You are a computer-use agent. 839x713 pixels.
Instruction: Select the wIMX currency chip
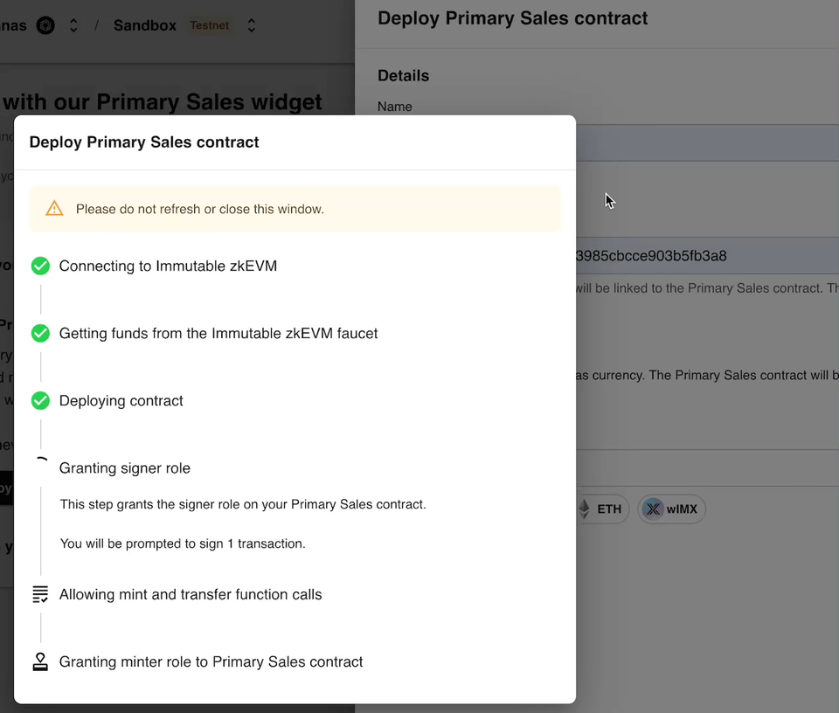[x=671, y=509]
